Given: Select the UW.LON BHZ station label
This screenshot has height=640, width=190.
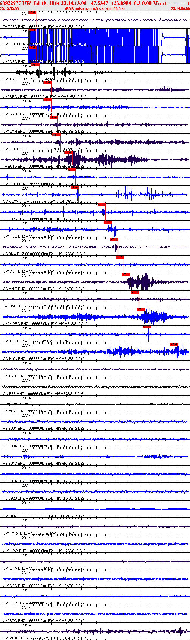Looking at the screenshot, I should [x=14, y=132].
